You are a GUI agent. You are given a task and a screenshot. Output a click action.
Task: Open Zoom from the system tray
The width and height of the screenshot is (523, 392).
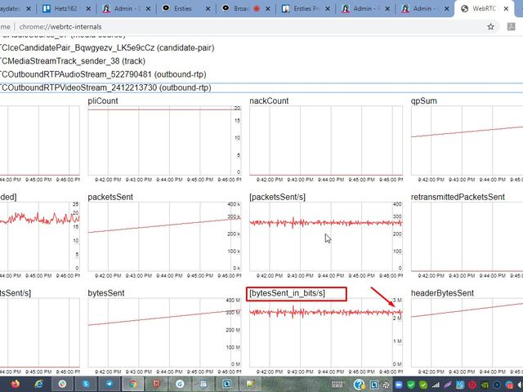pos(399,385)
